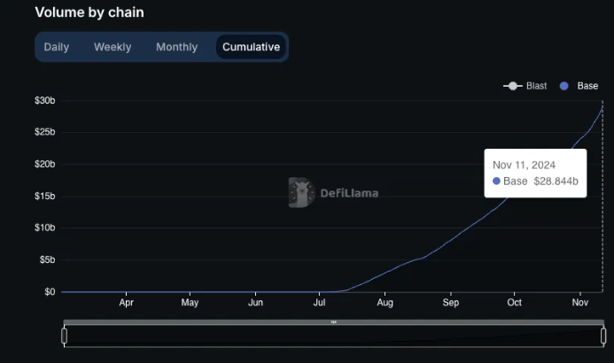This screenshot has height=363, width=614.
Task: Click the Volume by chain heading
Action: (89, 12)
